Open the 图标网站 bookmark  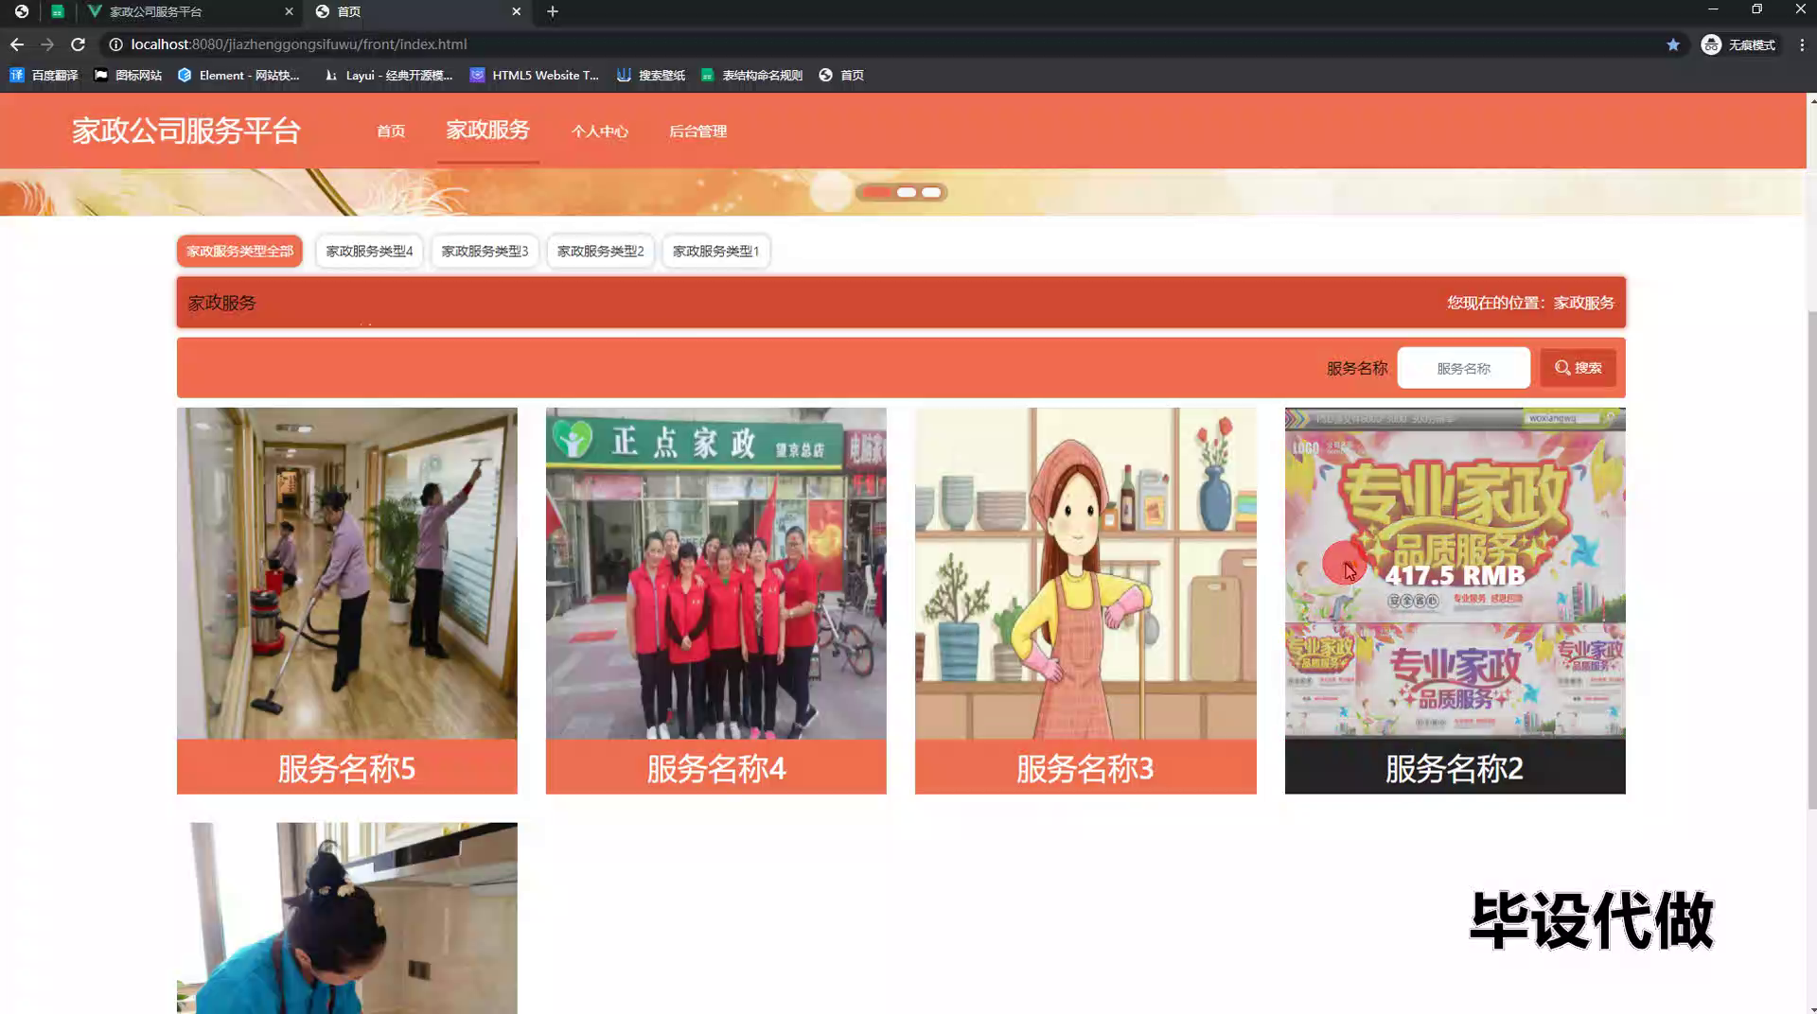click(128, 75)
